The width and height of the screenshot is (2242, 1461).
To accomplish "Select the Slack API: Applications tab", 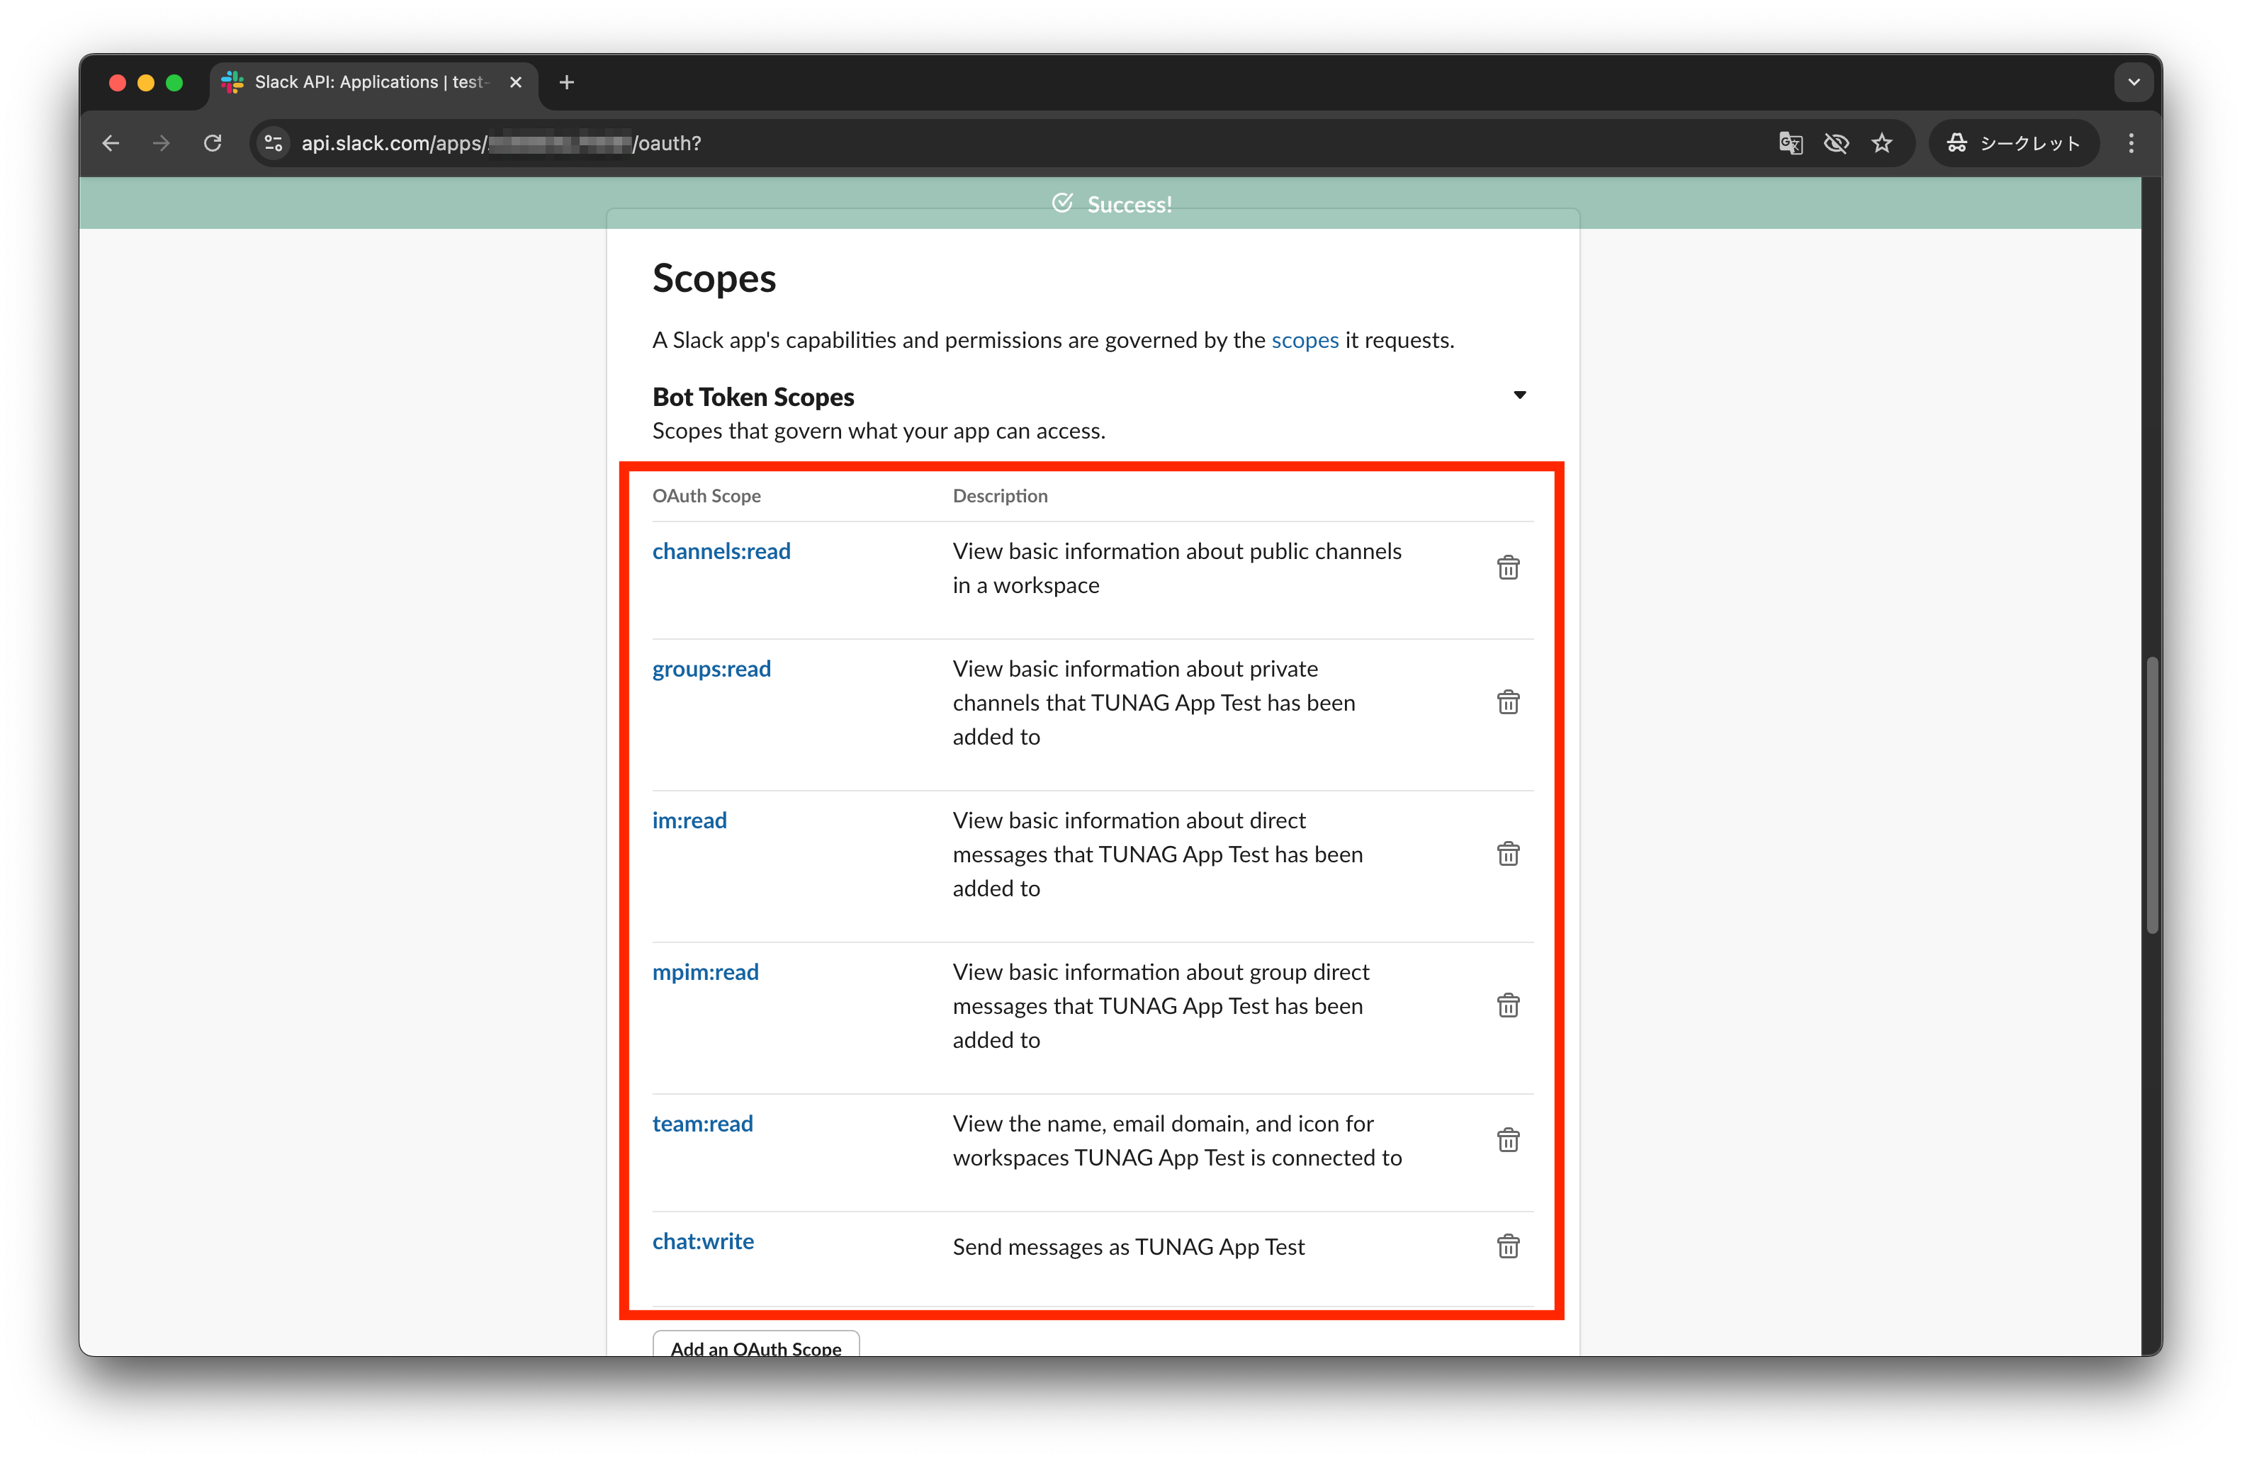I will coord(373,83).
